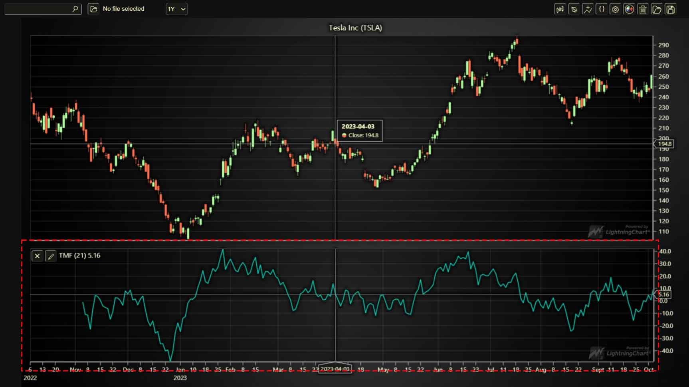
Task: Click the 250 price axis label
Action: coord(663,86)
